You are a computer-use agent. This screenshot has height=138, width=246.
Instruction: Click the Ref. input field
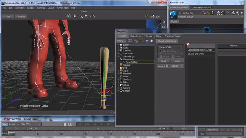(224, 134)
